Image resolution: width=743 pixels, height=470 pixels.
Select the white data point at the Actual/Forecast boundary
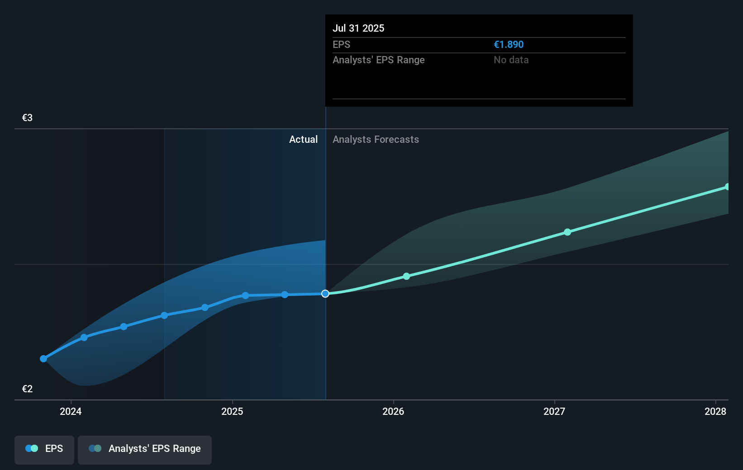click(325, 294)
